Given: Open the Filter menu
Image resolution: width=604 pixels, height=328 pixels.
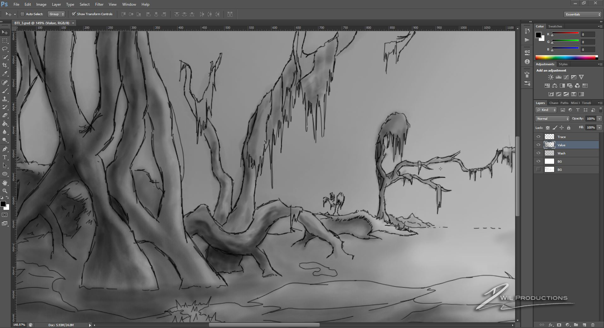Looking at the screenshot, I should 99,4.
